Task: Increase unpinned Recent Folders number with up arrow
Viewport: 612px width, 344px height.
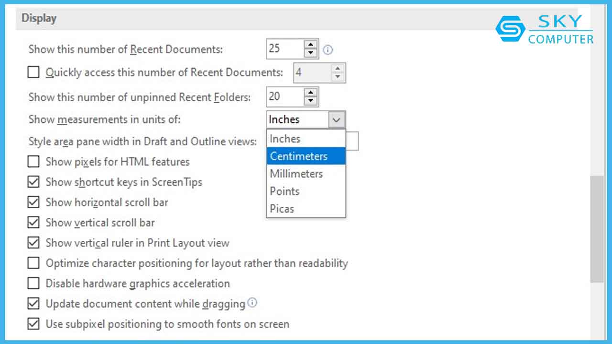Action: coord(311,92)
